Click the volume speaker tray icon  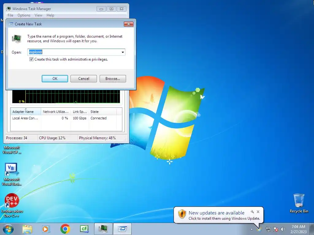click(283, 229)
